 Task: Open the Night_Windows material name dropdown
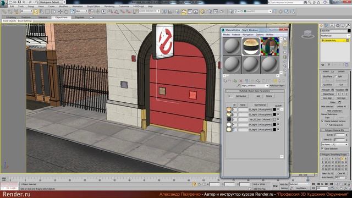[x=255, y=86]
